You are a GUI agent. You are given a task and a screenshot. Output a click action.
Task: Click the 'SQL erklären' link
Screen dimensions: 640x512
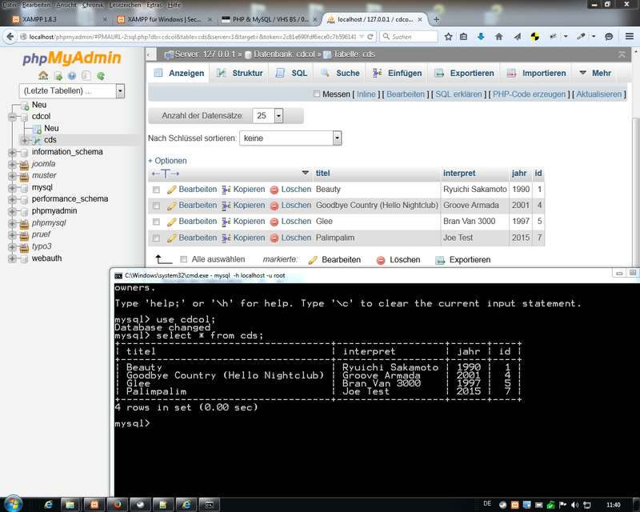(x=458, y=94)
